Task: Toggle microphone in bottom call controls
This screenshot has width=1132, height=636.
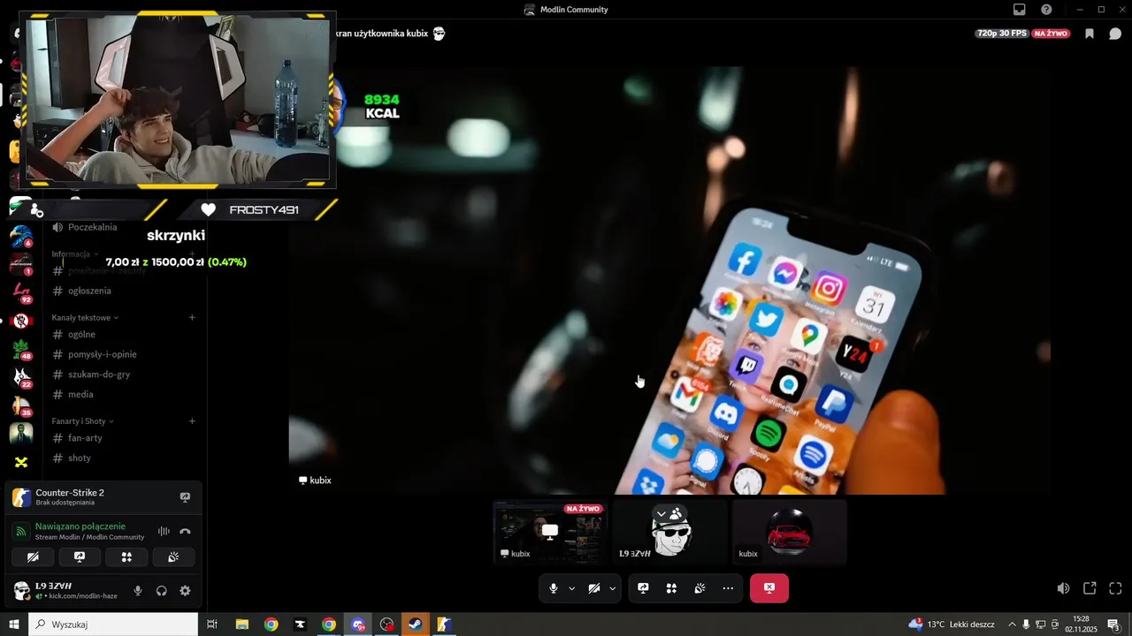Action: click(554, 588)
